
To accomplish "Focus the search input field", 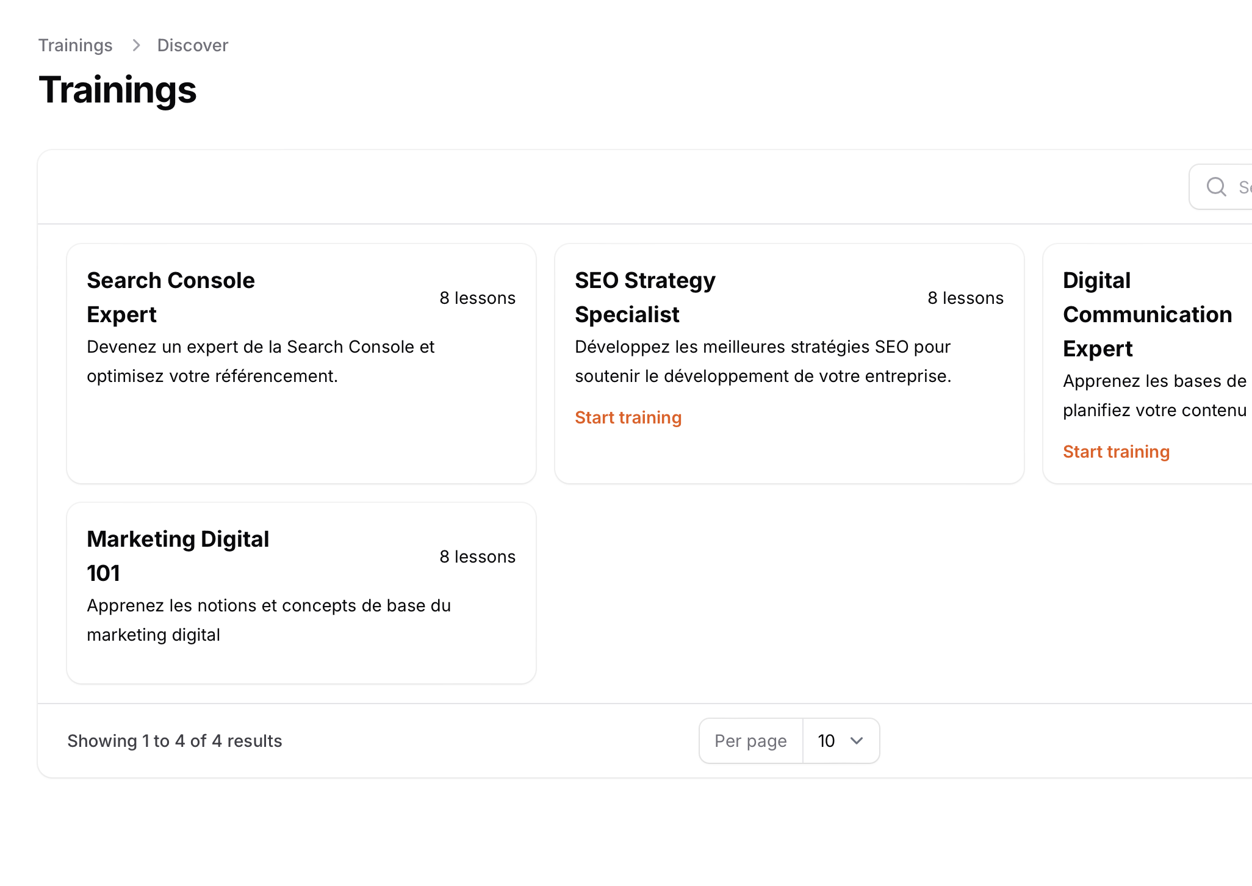I will pos(1242,187).
